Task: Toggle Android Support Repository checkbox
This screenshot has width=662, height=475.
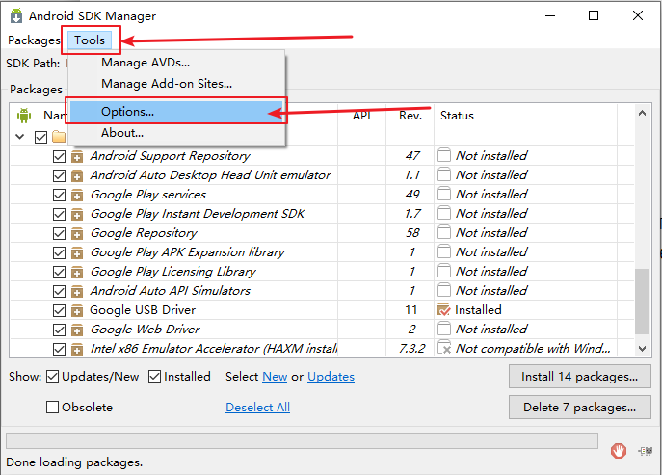Action: pos(59,157)
